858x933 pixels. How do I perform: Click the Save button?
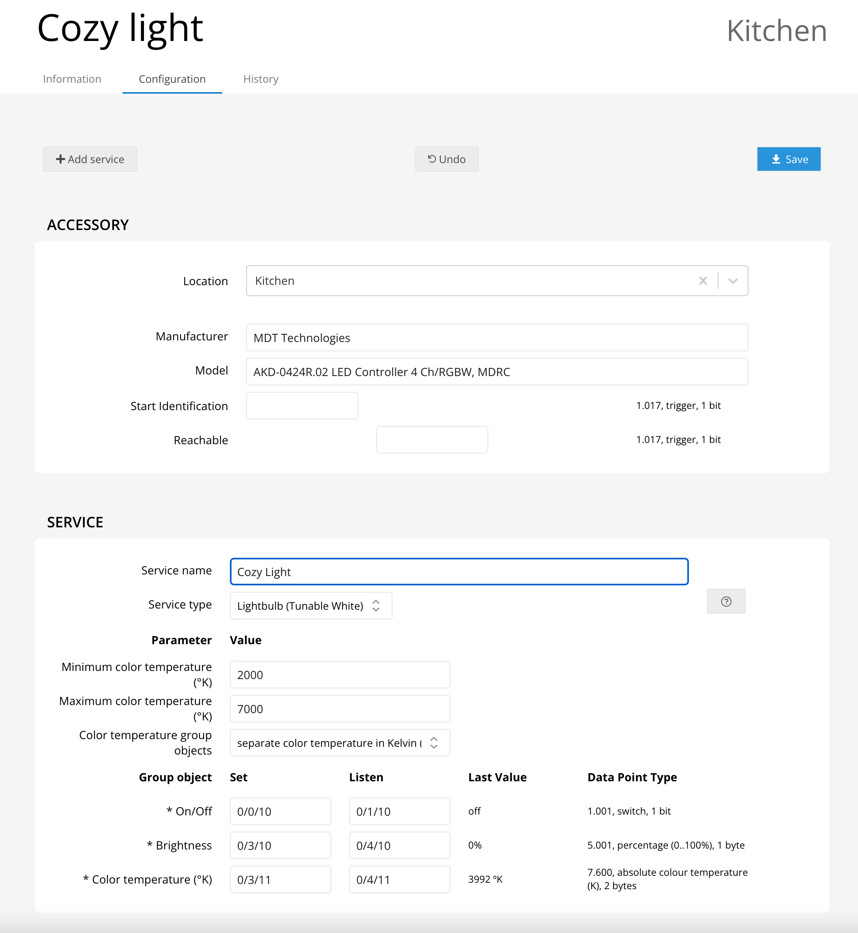(x=788, y=159)
